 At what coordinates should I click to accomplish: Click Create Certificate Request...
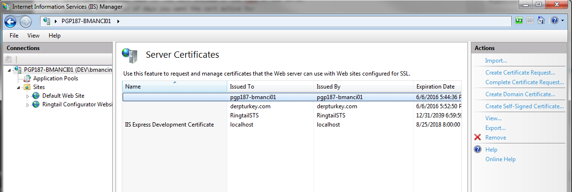point(520,73)
